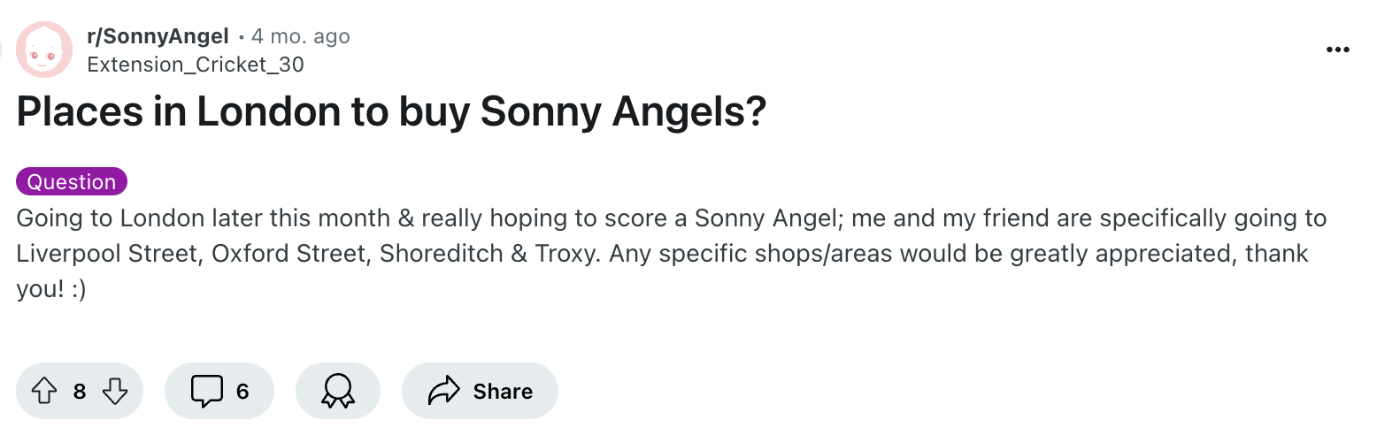Open the 6 comments count

(x=242, y=391)
